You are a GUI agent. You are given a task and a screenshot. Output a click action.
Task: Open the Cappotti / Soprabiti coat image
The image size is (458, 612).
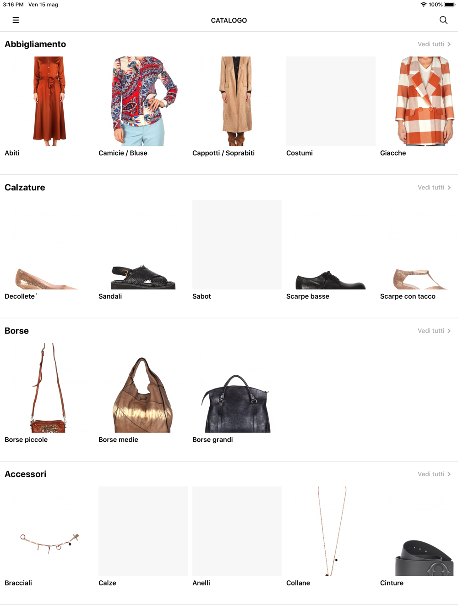tap(237, 101)
